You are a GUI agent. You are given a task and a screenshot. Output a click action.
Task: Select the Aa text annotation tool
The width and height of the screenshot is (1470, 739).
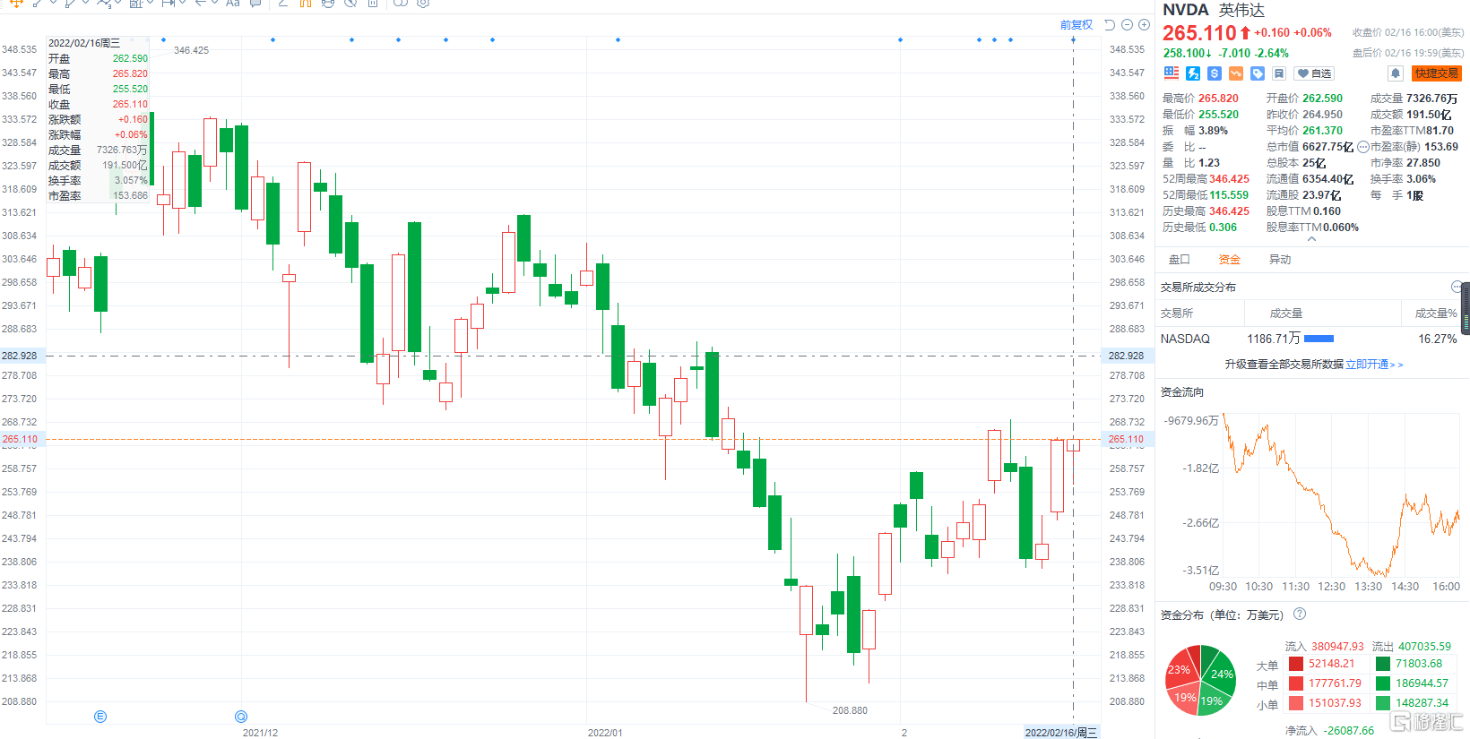233,4
